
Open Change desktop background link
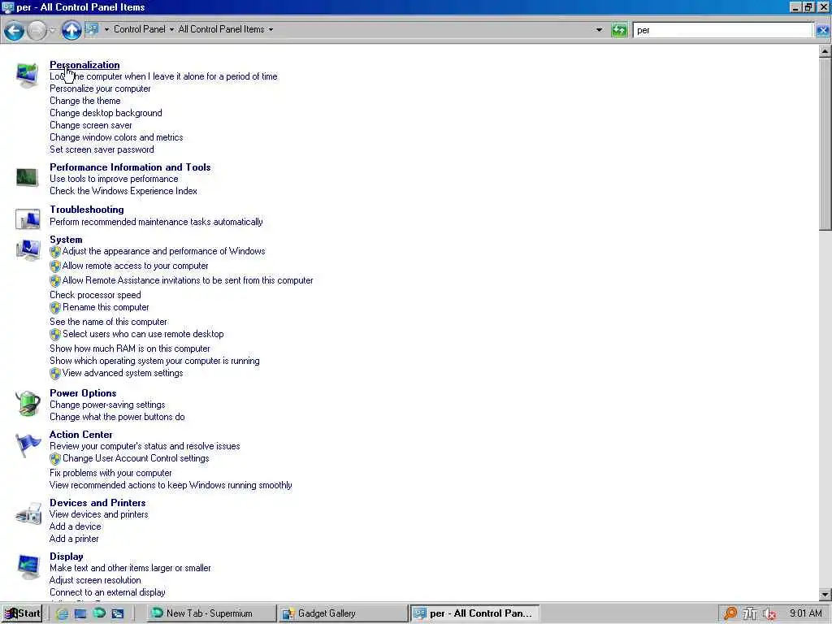click(106, 113)
